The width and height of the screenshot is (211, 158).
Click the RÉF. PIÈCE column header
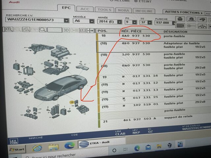pyautogui.click(x=131, y=31)
